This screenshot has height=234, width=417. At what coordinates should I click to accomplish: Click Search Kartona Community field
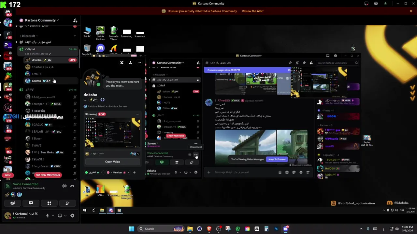(x=337, y=63)
